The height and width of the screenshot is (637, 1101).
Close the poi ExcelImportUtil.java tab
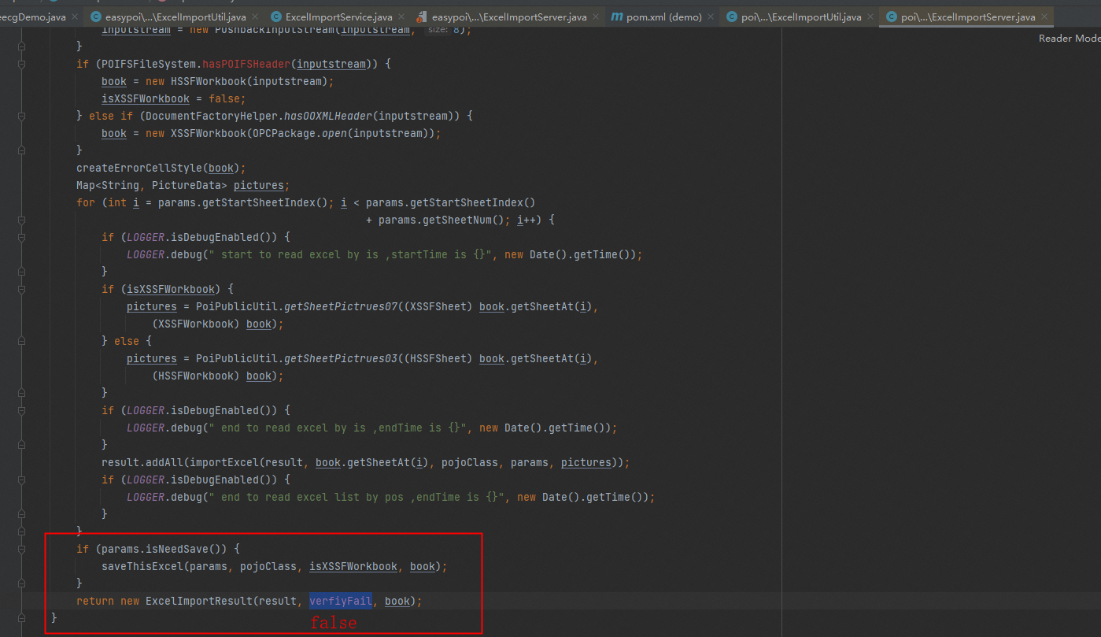871,17
